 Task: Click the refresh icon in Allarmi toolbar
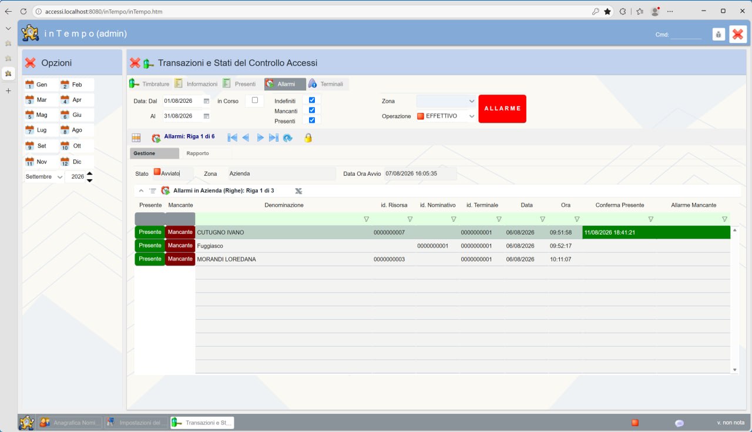coord(287,138)
